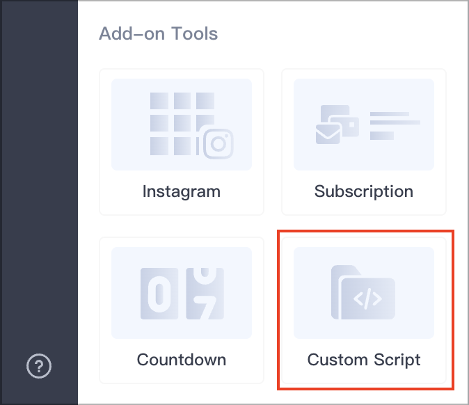Choose the Custom Script label
This screenshot has width=469, height=405.
(x=364, y=360)
